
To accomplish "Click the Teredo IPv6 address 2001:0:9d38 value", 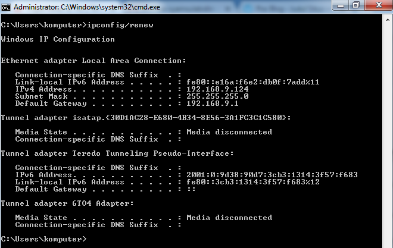I will [x=272, y=175].
